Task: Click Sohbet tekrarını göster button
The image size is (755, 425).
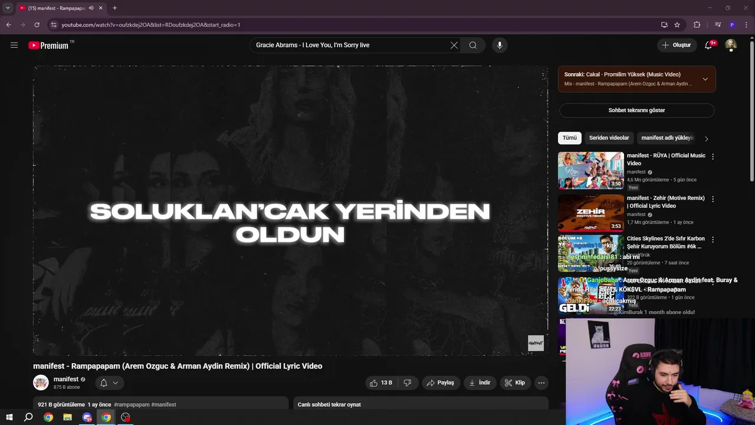Action: click(x=636, y=110)
